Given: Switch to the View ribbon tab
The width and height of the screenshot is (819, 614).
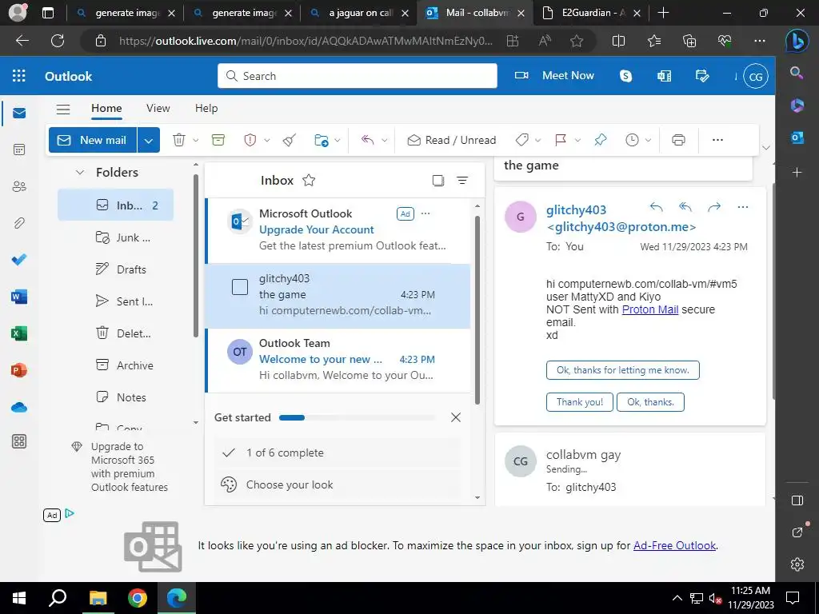Looking at the screenshot, I should pyautogui.click(x=158, y=108).
